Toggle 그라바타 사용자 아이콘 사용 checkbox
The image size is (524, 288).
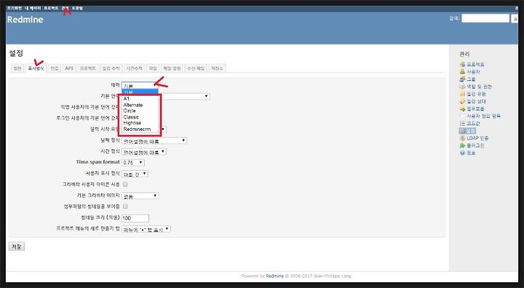tap(125, 184)
